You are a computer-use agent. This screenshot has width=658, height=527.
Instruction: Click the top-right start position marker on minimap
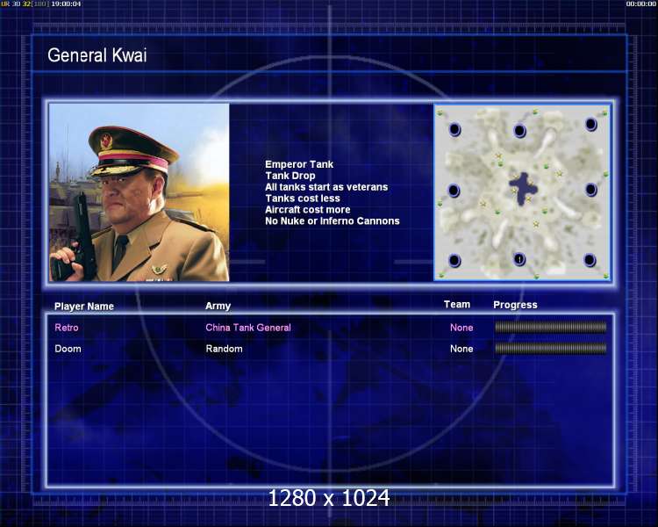click(590, 125)
